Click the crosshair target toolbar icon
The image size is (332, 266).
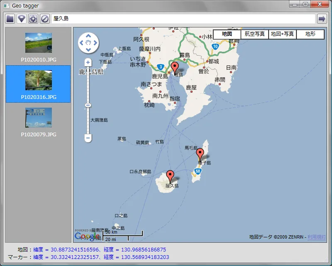coord(33,19)
